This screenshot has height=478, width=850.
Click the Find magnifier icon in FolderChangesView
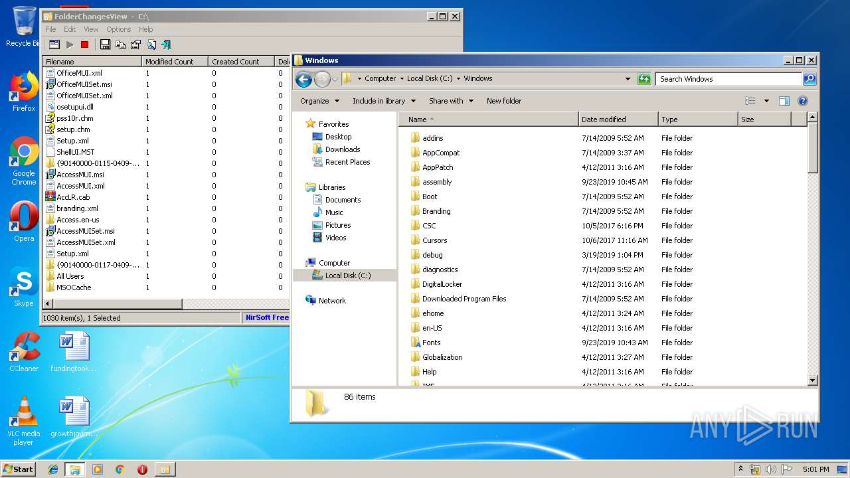click(x=151, y=44)
